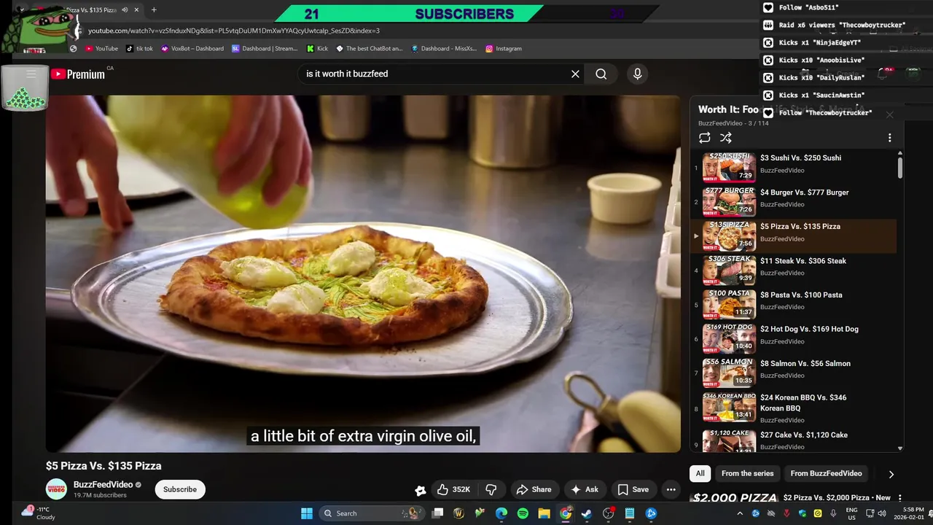The height and width of the screenshot is (525, 933).
Task: Select '$8 Pasta Vs. $100 Pasta' playlist entry
Action: tap(793, 304)
